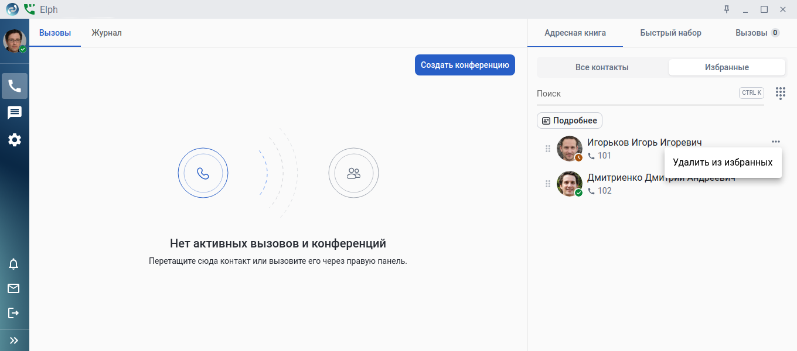Image resolution: width=797 pixels, height=351 pixels.
Task: Open settings gear icon in sidebar
Action: (15, 140)
